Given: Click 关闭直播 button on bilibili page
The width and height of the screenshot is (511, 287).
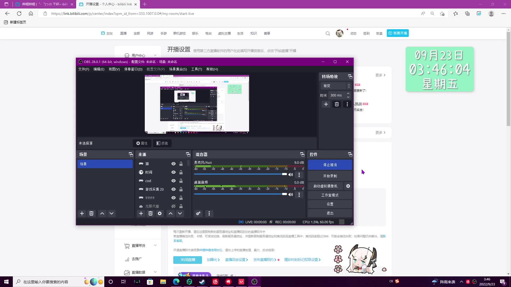Looking at the screenshot, I should pyautogui.click(x=188, y=260).
